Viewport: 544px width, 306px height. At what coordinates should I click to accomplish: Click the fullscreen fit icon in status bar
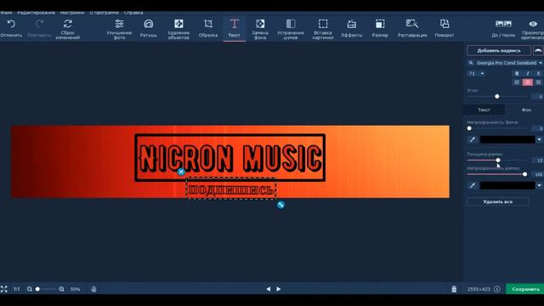coord(3,289)
